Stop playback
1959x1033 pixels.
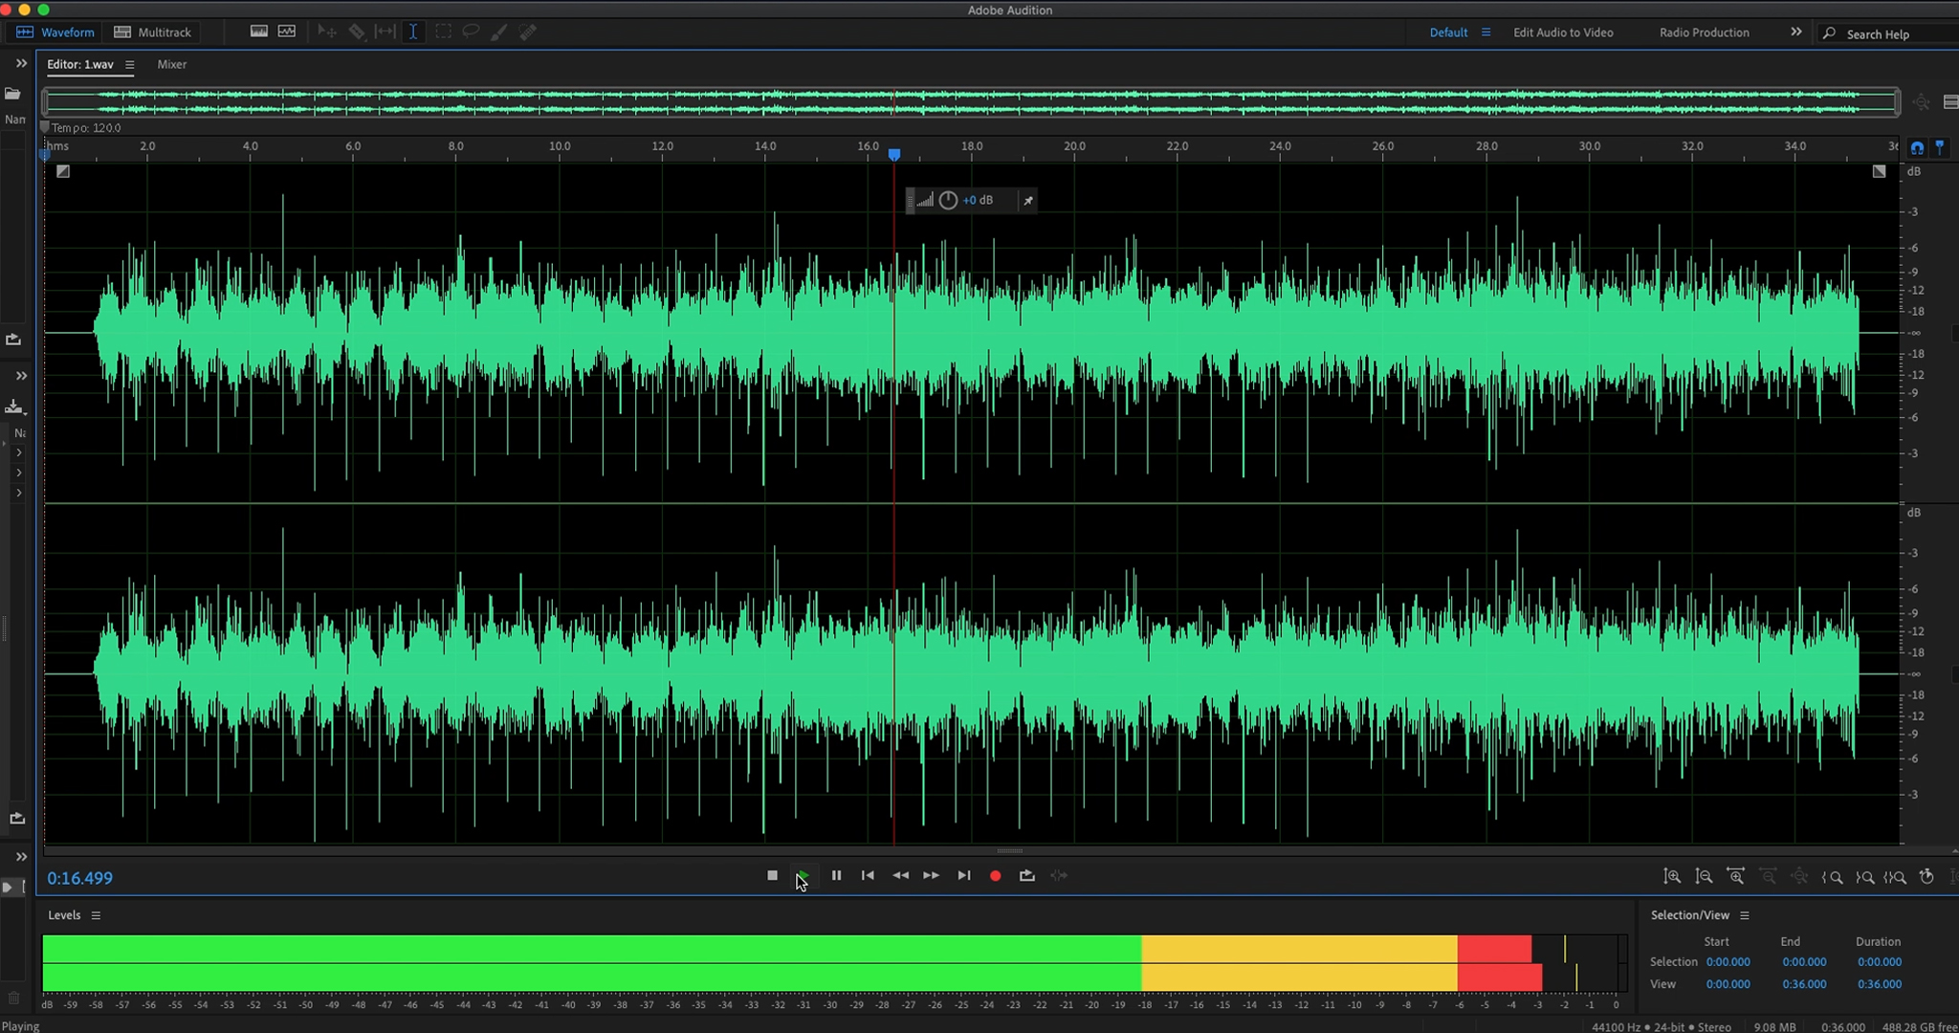click(x=772, y=875)
